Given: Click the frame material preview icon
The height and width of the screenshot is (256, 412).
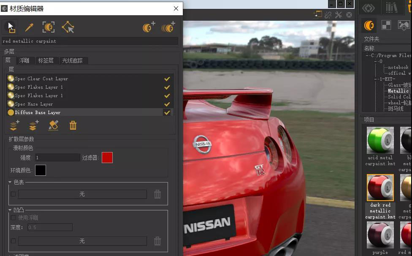Looking at the screenshot, I should click(x=49, y=28).
